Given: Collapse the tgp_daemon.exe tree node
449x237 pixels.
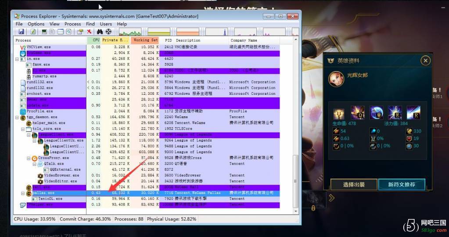Looking at the screenshot, I should pos(17,117).
